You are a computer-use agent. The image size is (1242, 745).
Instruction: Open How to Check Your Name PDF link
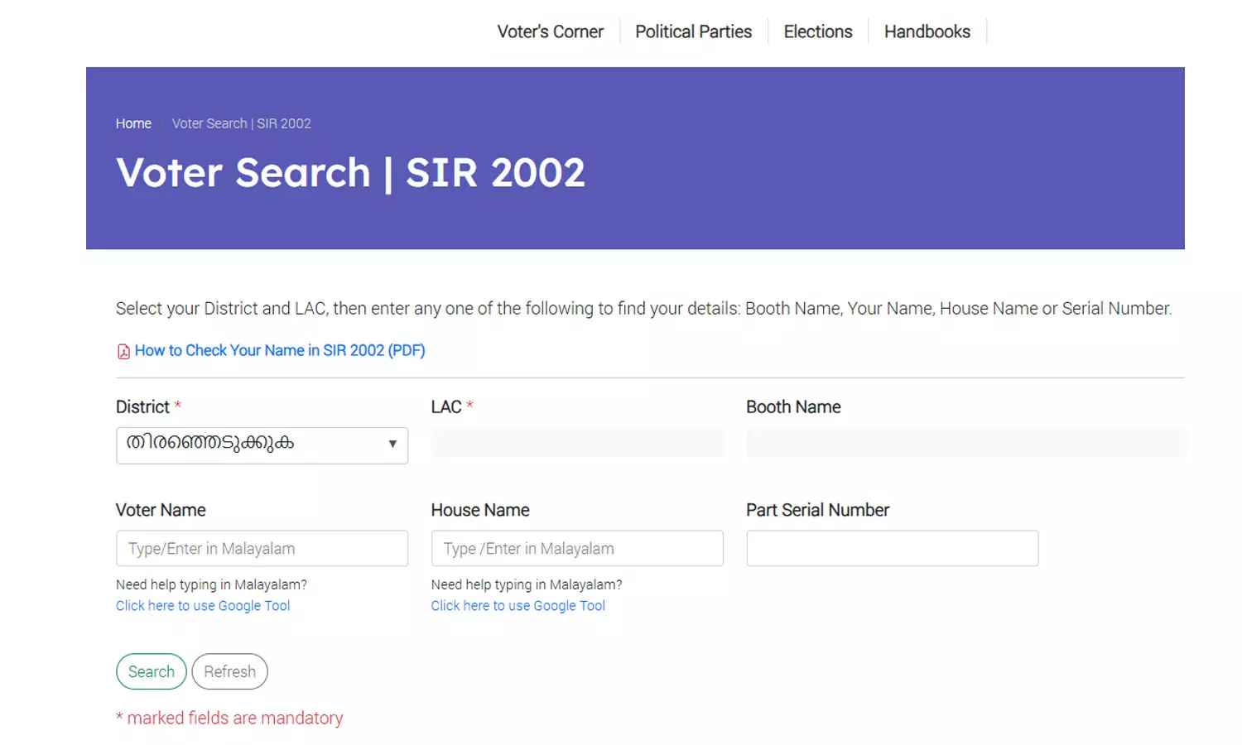tap(280, 350)
